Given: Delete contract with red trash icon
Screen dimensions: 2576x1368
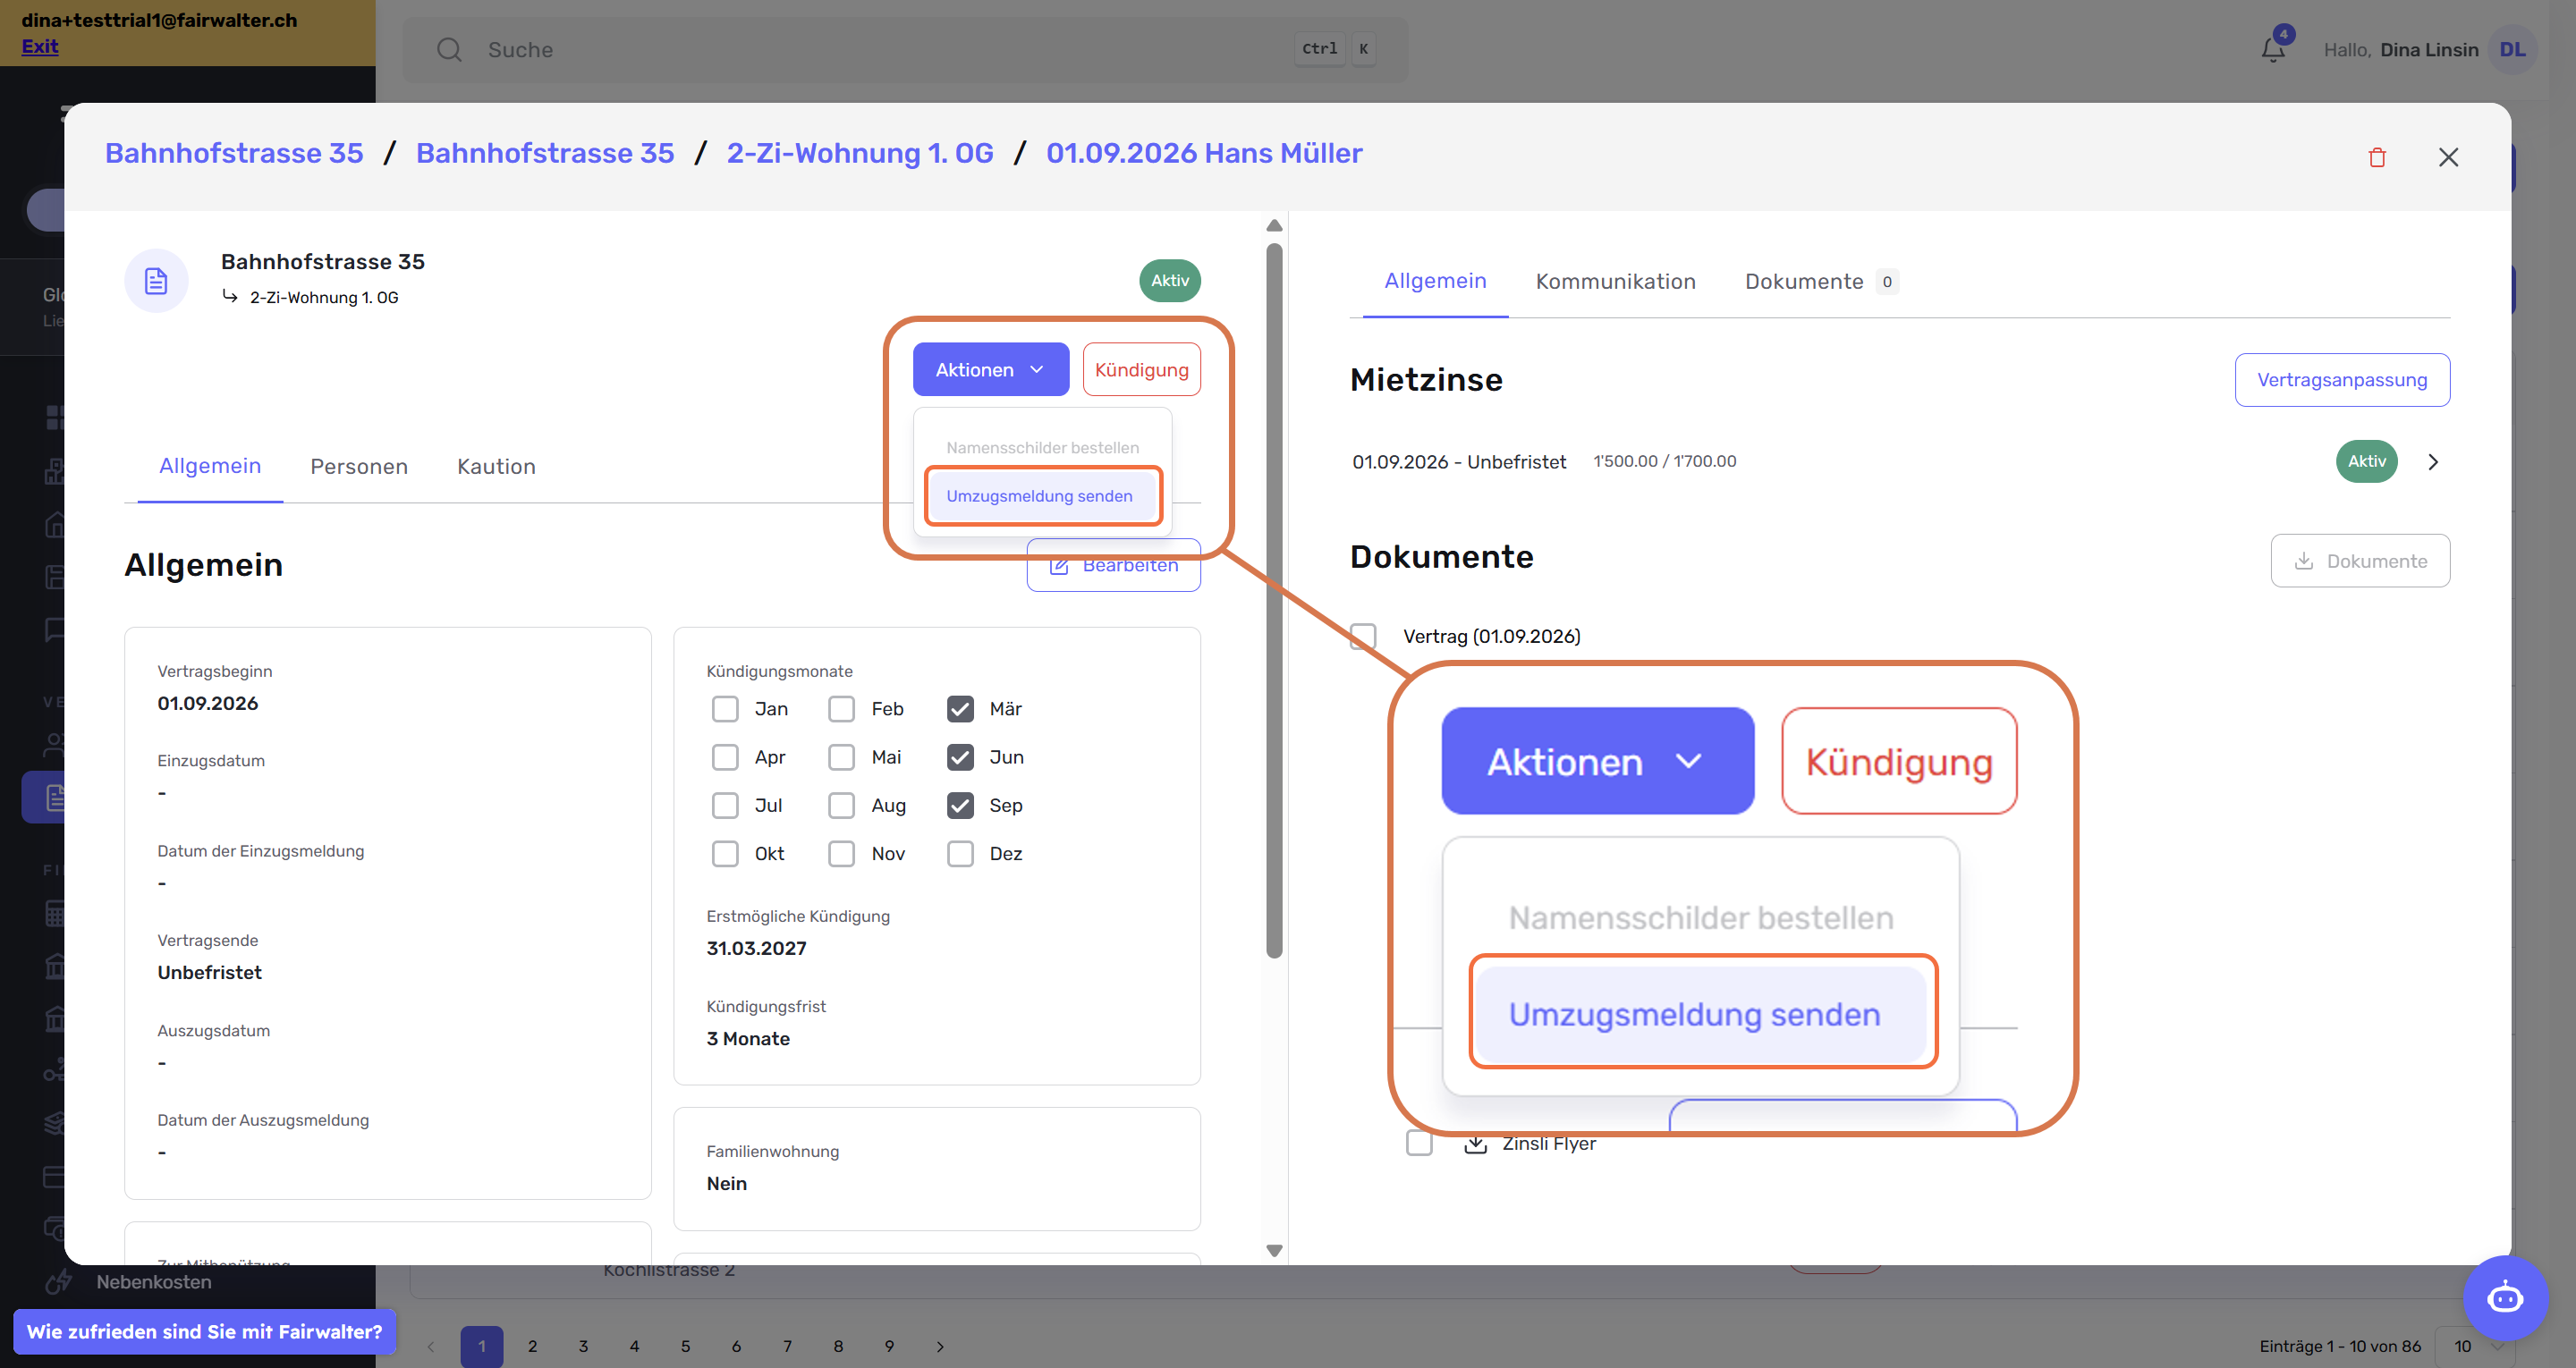Looking at the screenshot, I should pyautogui.click(x=2377, y=157).
